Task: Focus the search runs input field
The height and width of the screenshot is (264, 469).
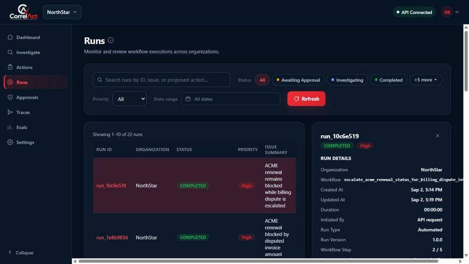Action: click(162, 80)
